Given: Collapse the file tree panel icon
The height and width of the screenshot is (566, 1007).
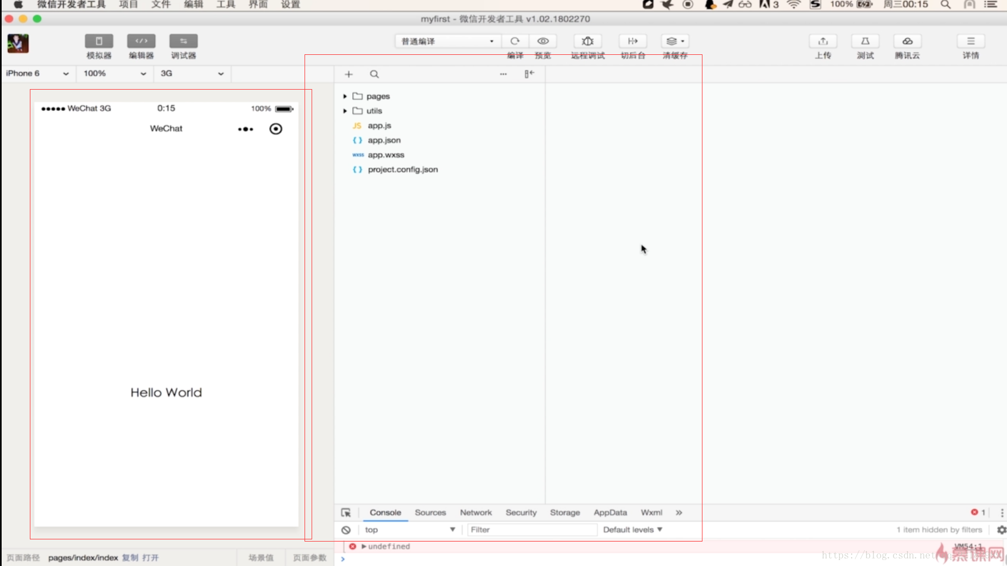Looking at the screenshot, I should [x=529, y=74].
